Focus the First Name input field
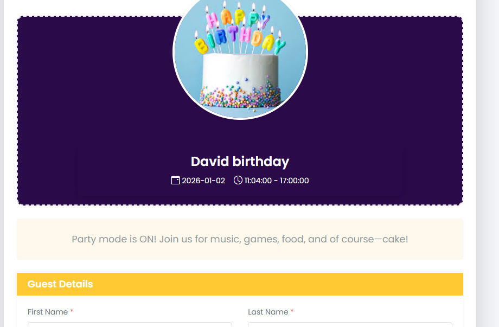This screenshot has height=327, width=499. point(130,324)
